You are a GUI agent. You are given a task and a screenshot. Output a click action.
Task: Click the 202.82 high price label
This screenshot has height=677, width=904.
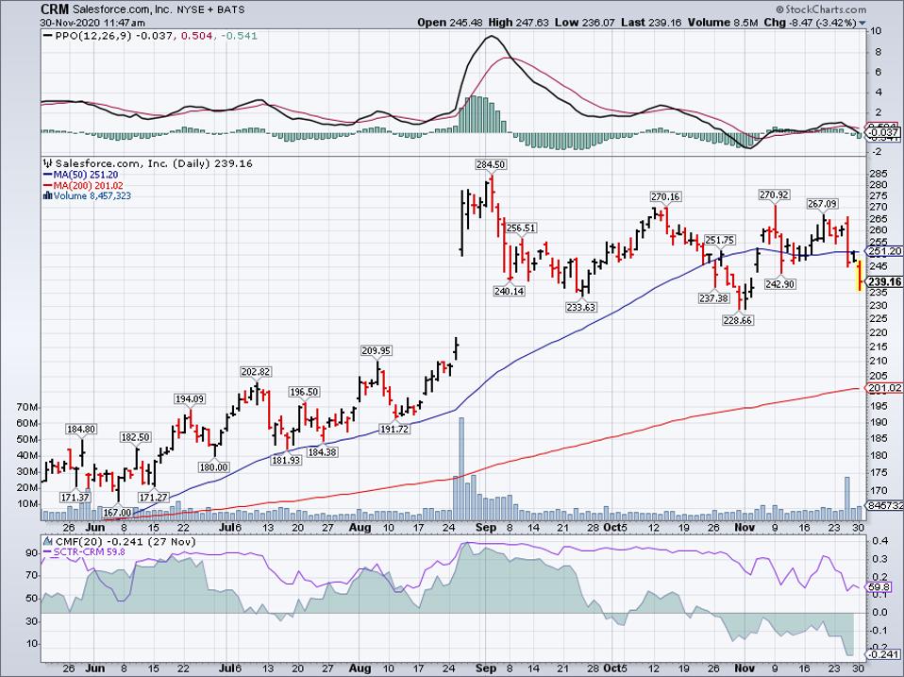pyautogui.click(x=256, y=372)
